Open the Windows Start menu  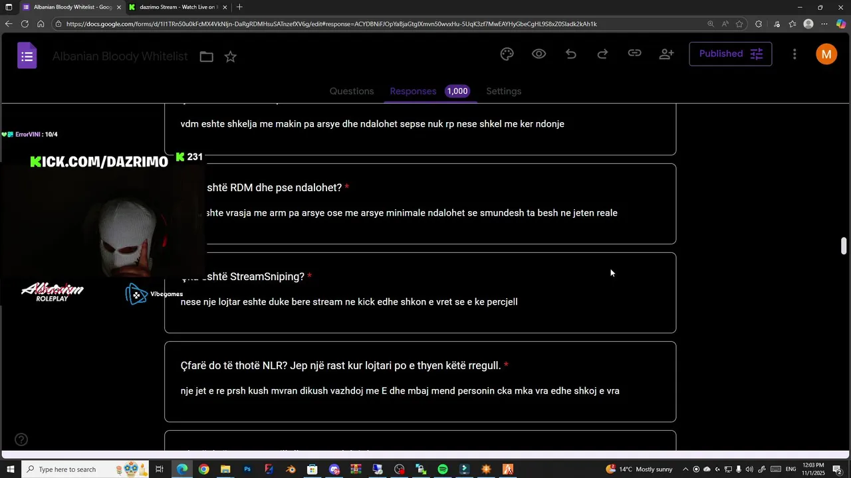(x=11, y=469)
